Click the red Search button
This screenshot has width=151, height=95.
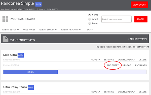point(141,19)
